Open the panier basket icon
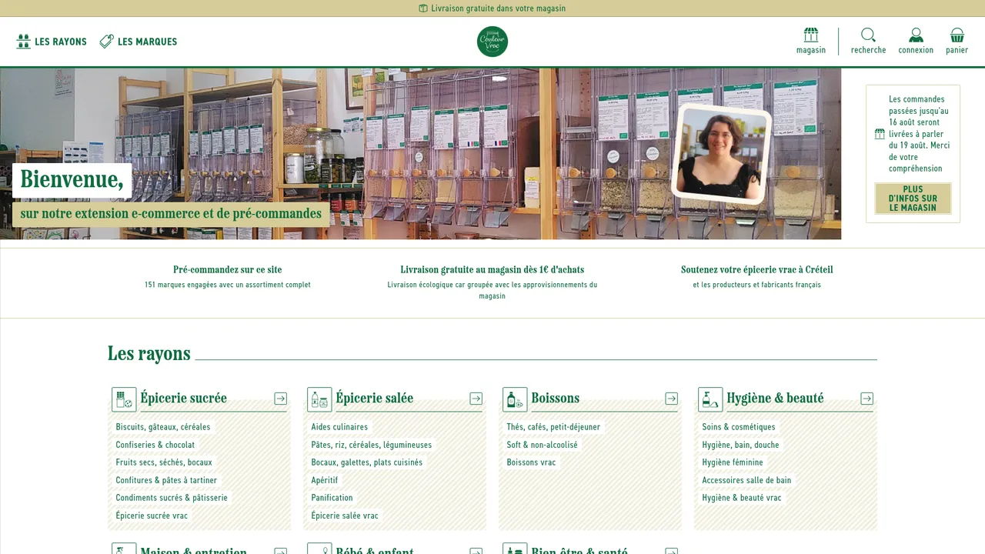The width and height of the screenshot is (985, 554). tap(957, 35)
